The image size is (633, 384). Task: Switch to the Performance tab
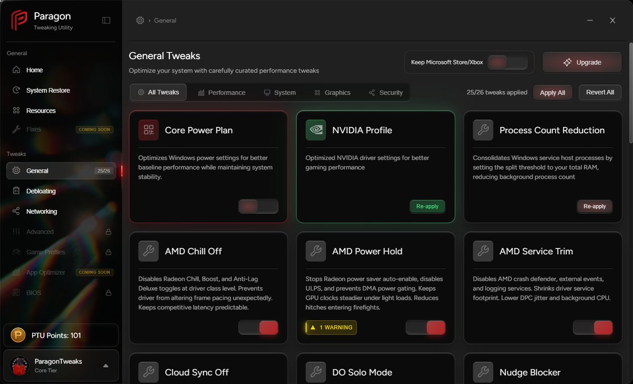coord(222,92)
